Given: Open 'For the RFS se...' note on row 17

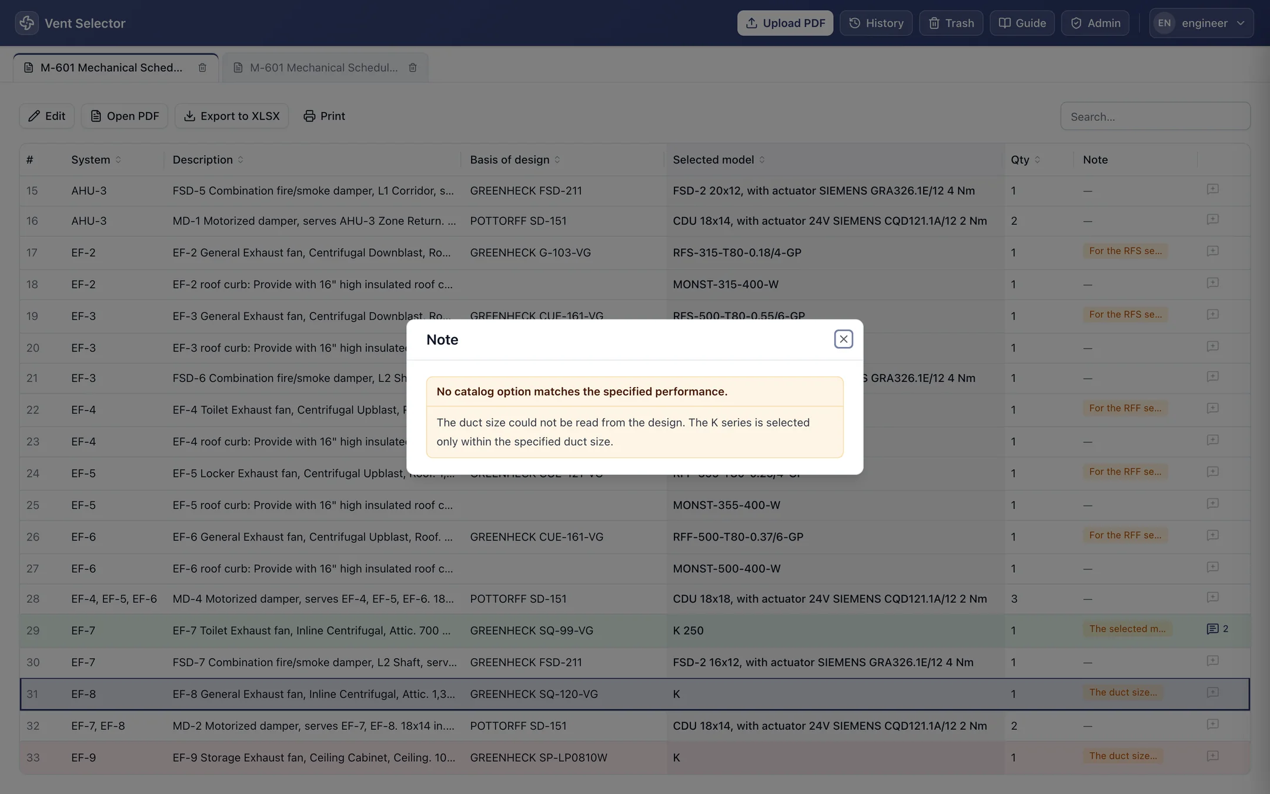Looking at the screenshot, I should coord(1125,251).
